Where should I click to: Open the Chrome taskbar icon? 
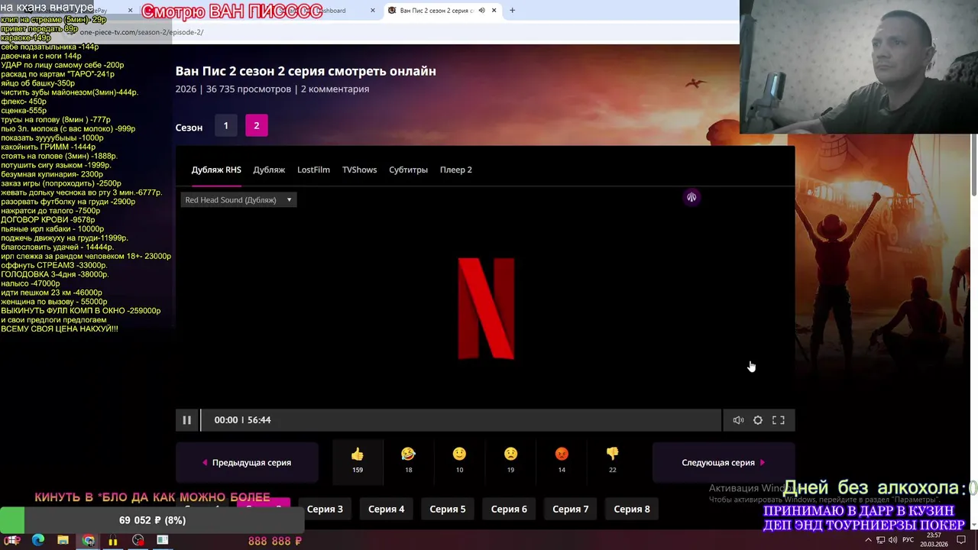pyautogui.click(x=89, y=540)
